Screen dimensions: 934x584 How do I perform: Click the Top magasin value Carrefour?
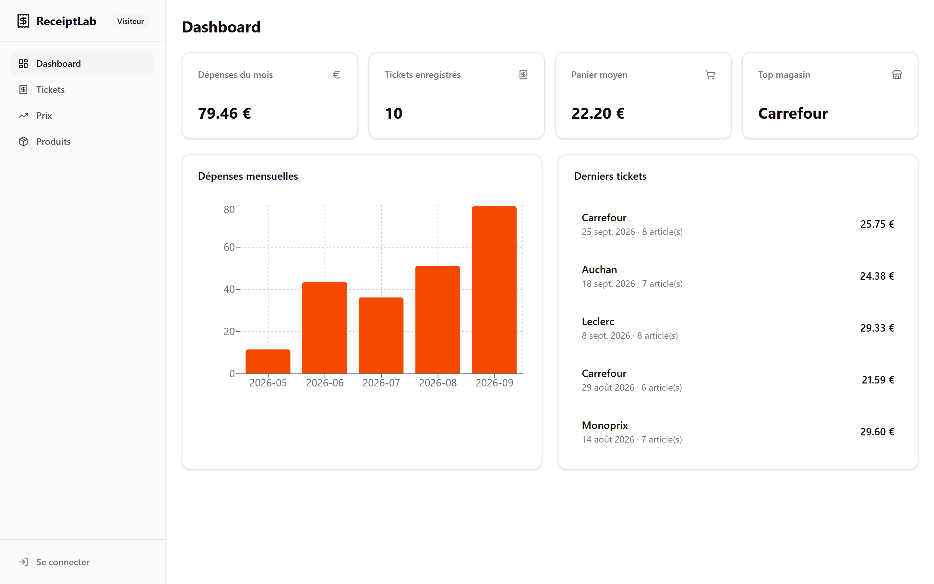click(793, 114)
